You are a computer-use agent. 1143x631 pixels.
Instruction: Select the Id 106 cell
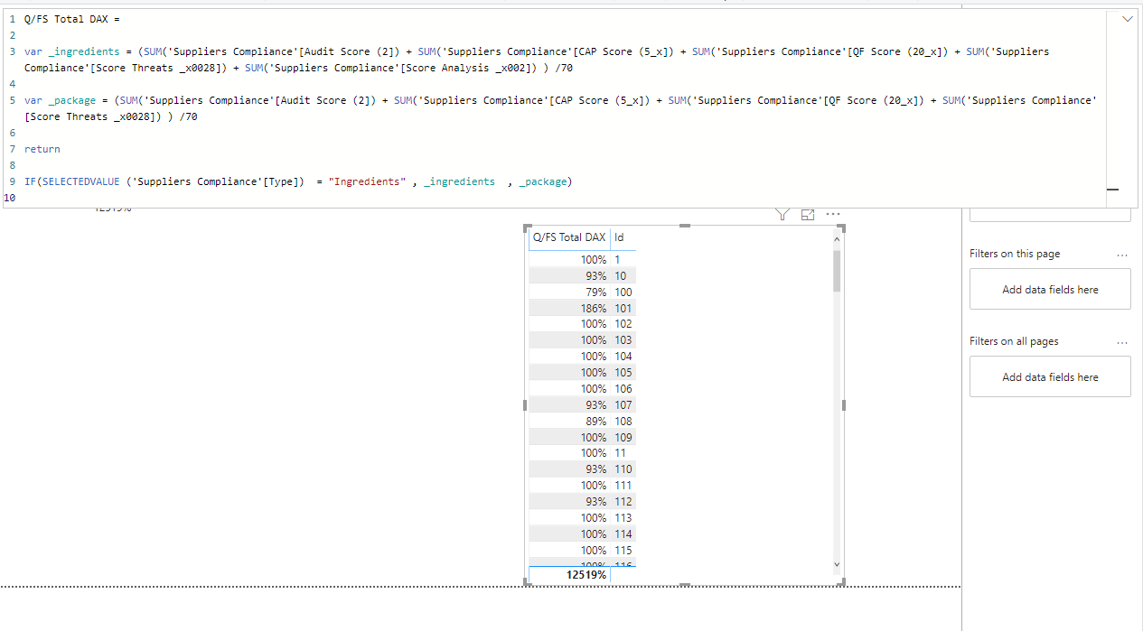pos(623,388)
